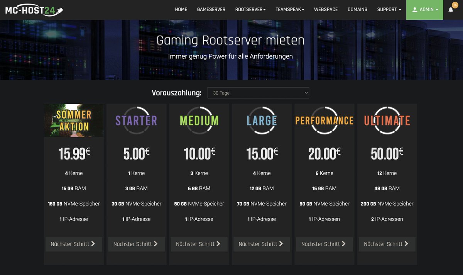Click '70 GB NVMe-Speicher' text
This screenshot has height=275, width=463.
pyautogui.click(x=262, y=204)
